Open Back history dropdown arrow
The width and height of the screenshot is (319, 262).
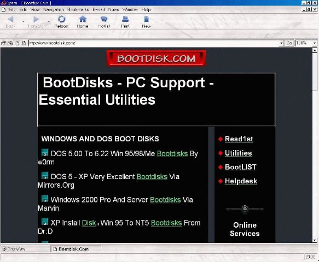tap(24, 21)
